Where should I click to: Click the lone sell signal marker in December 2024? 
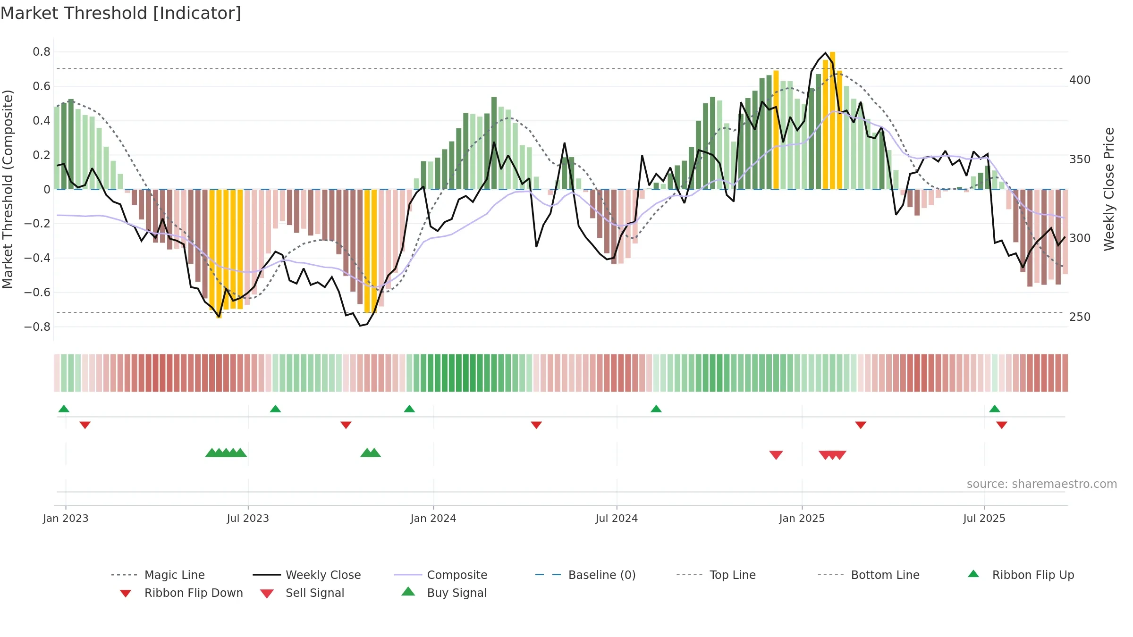pyautogui.click(x=776, y=455)
